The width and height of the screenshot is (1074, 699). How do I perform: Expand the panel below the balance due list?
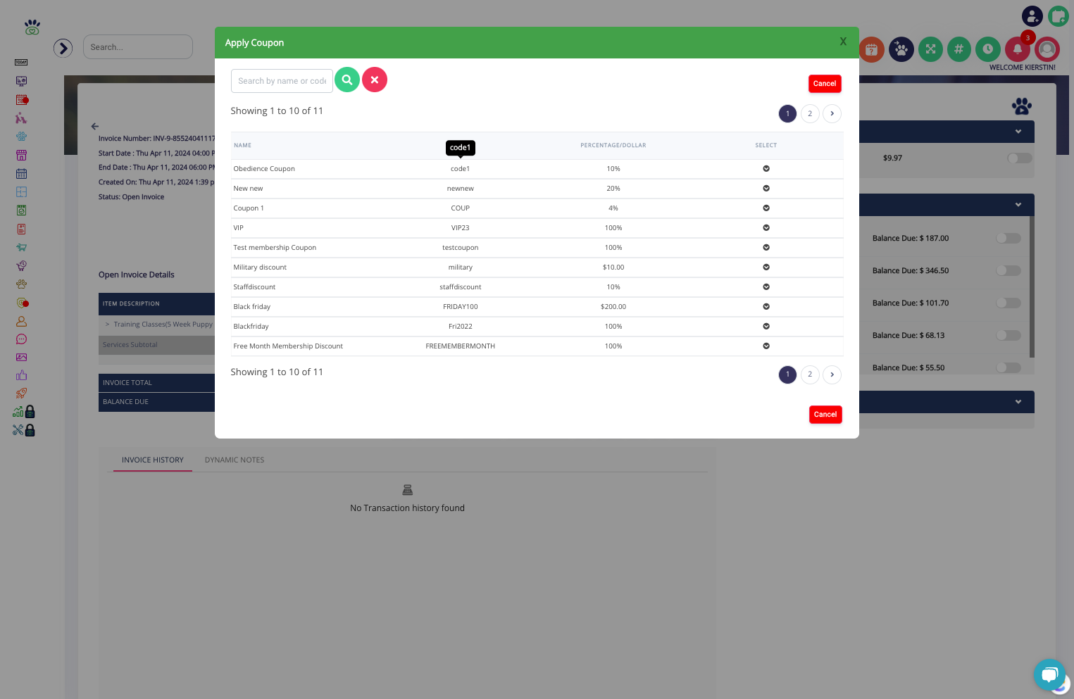[x=1018, y=402]
